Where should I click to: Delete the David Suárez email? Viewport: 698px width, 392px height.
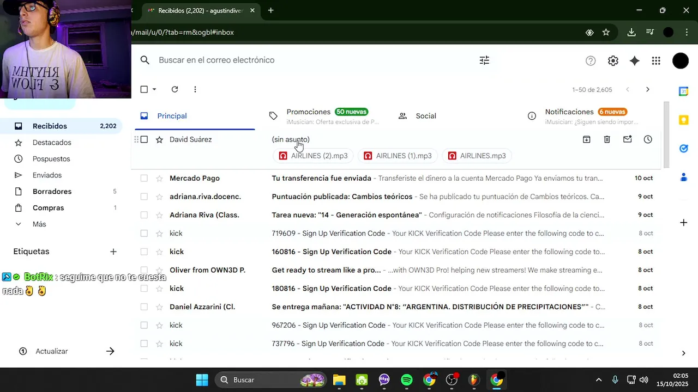click(607, 139)
